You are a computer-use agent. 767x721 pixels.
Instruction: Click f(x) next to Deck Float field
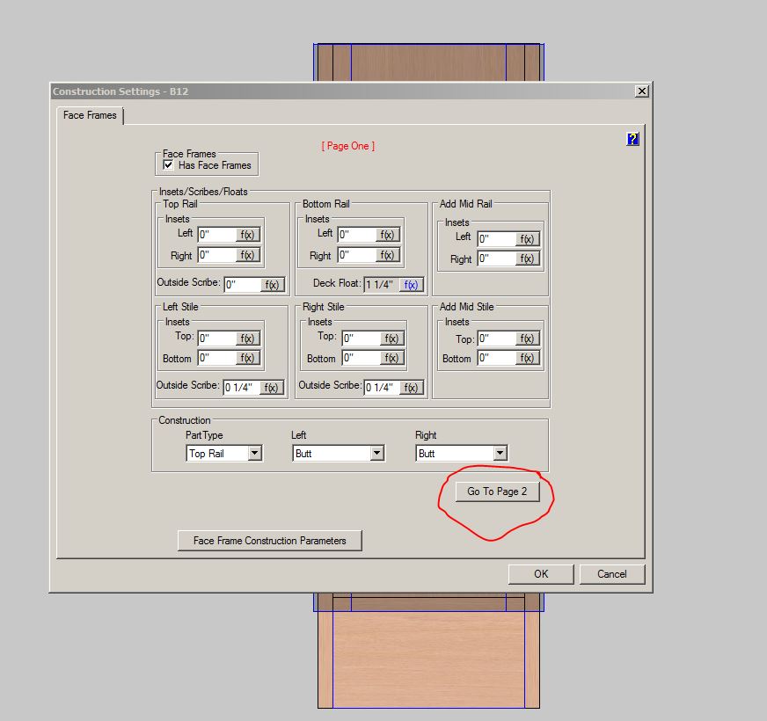click(x=411, y=284)
